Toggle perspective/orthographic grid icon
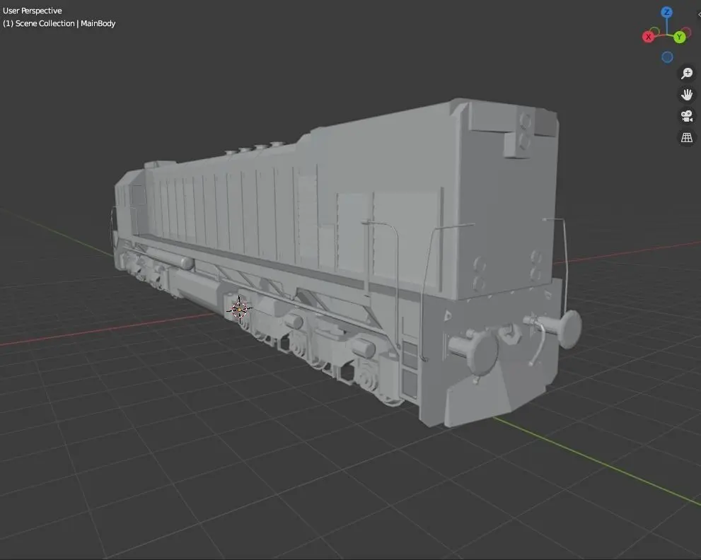Image resolution: width=701 pixels, height=560 pixels. click(x=687, y=138)
